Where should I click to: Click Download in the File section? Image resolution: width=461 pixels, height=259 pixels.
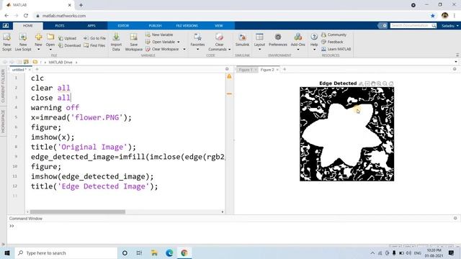[x=69, y=45]
